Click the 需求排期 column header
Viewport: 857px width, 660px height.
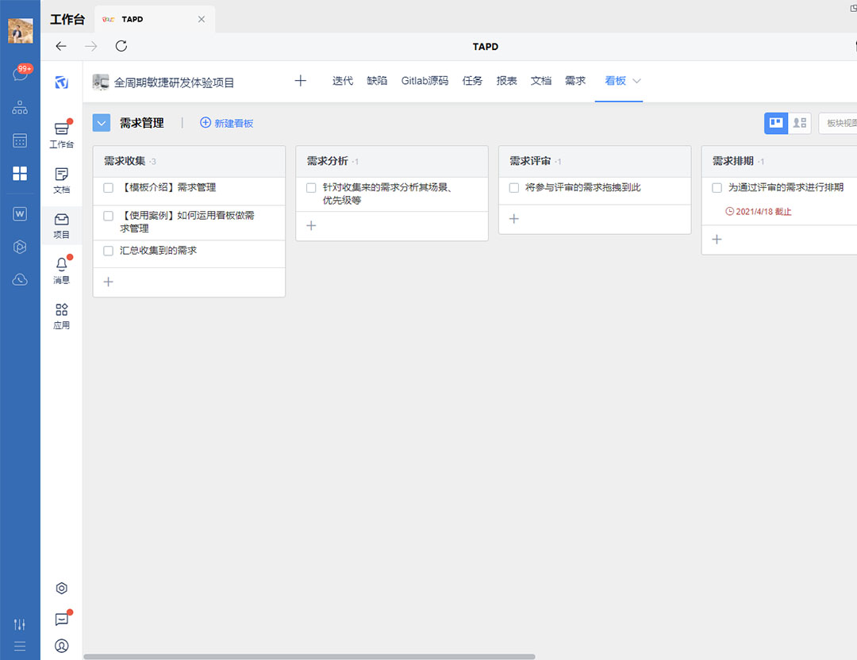(x=779, y=161)
